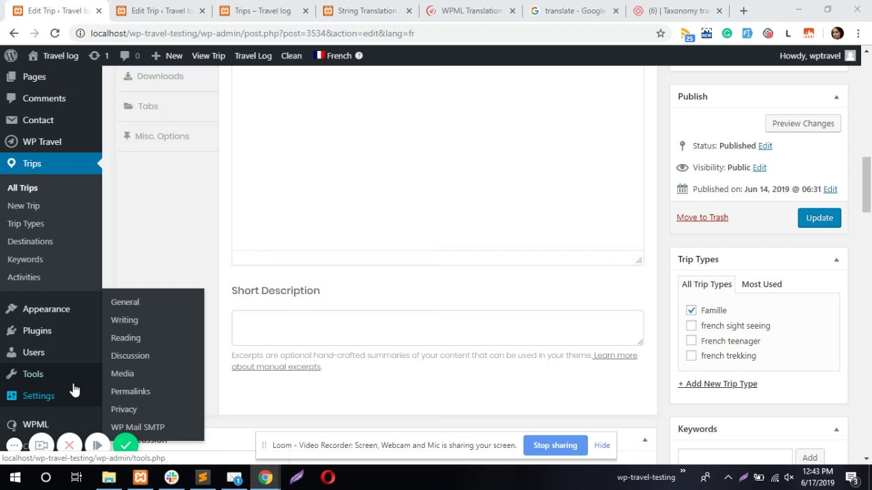
Task: Edit the Public visibility setting
Action: [x=760, y=167]
